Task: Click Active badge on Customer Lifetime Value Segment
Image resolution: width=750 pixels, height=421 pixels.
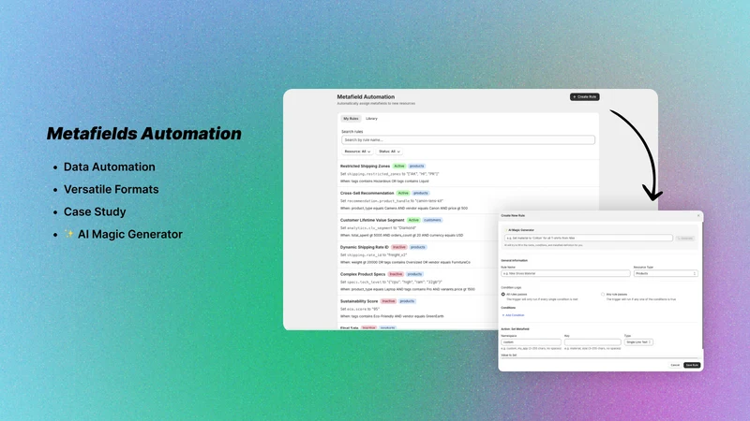Action: pos(413,220)
